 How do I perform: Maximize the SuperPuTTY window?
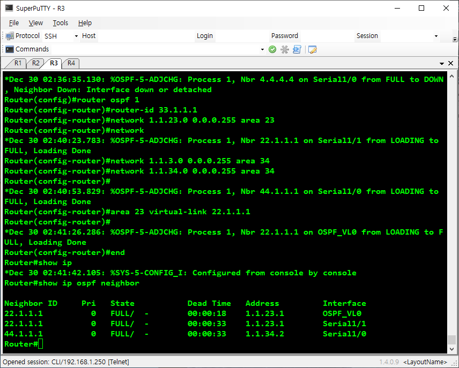coord(421,8)
